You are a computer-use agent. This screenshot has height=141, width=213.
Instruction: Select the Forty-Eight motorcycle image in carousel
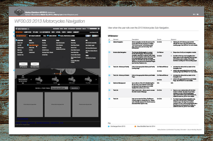88,79
